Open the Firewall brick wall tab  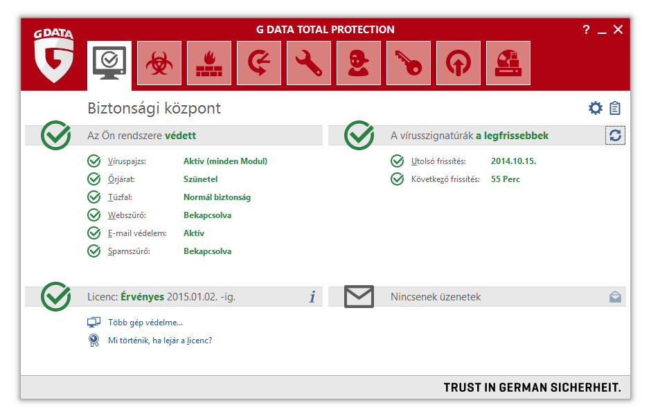point(209,63)
